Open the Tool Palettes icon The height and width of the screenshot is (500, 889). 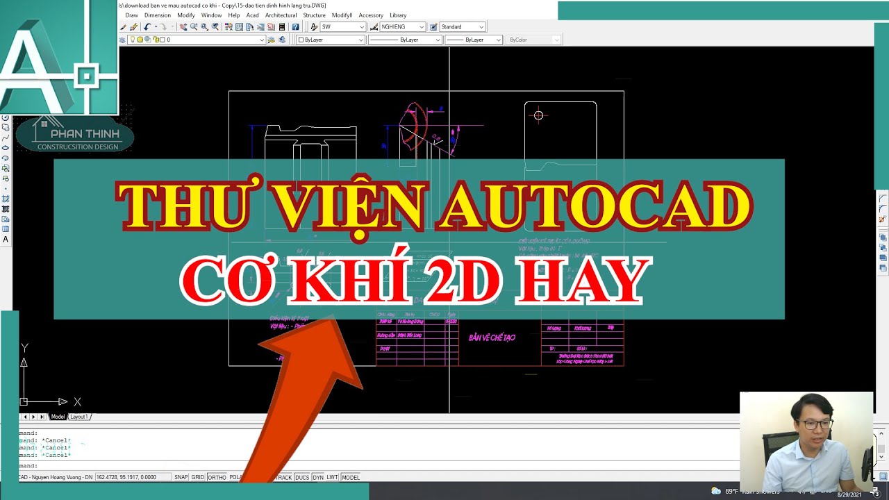(250, 27)
